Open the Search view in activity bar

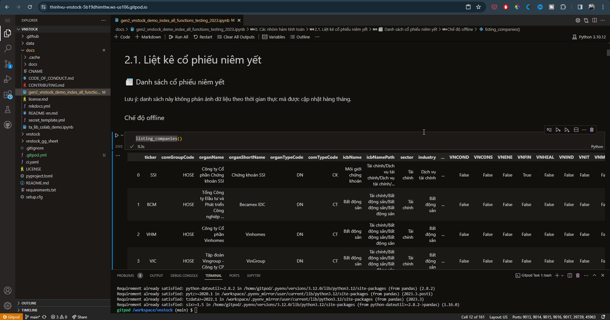click(8, 49)
